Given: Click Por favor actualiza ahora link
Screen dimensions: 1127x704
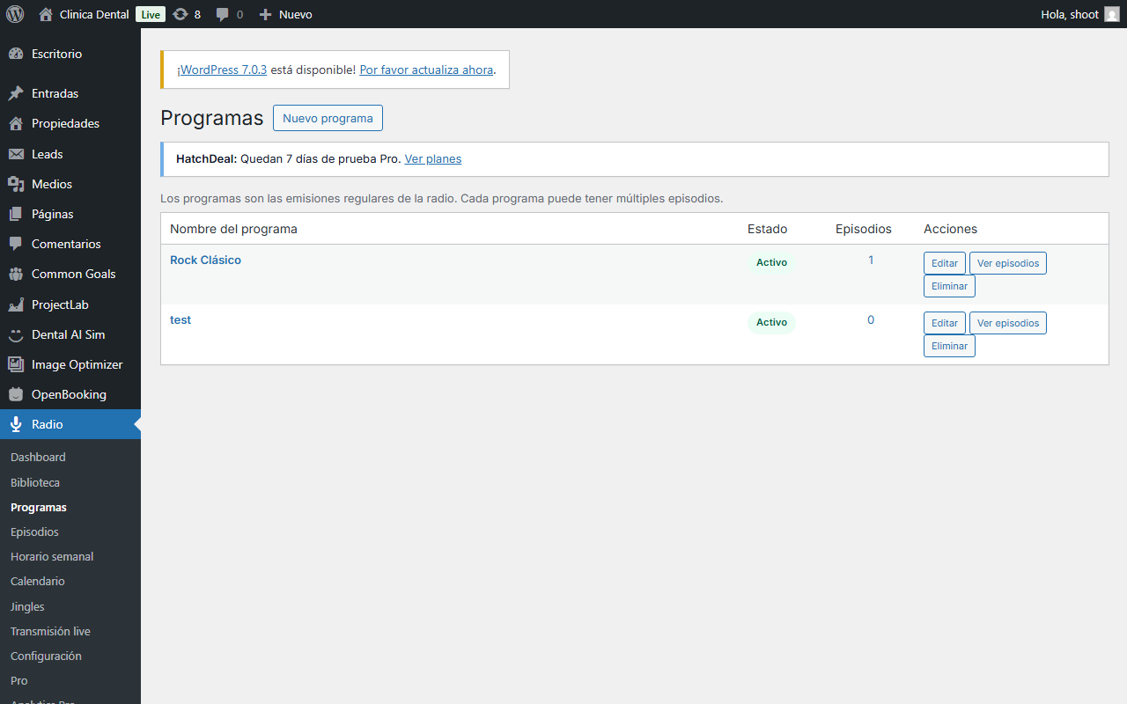Looking at the screenshot, I should [x=426, y=70].
